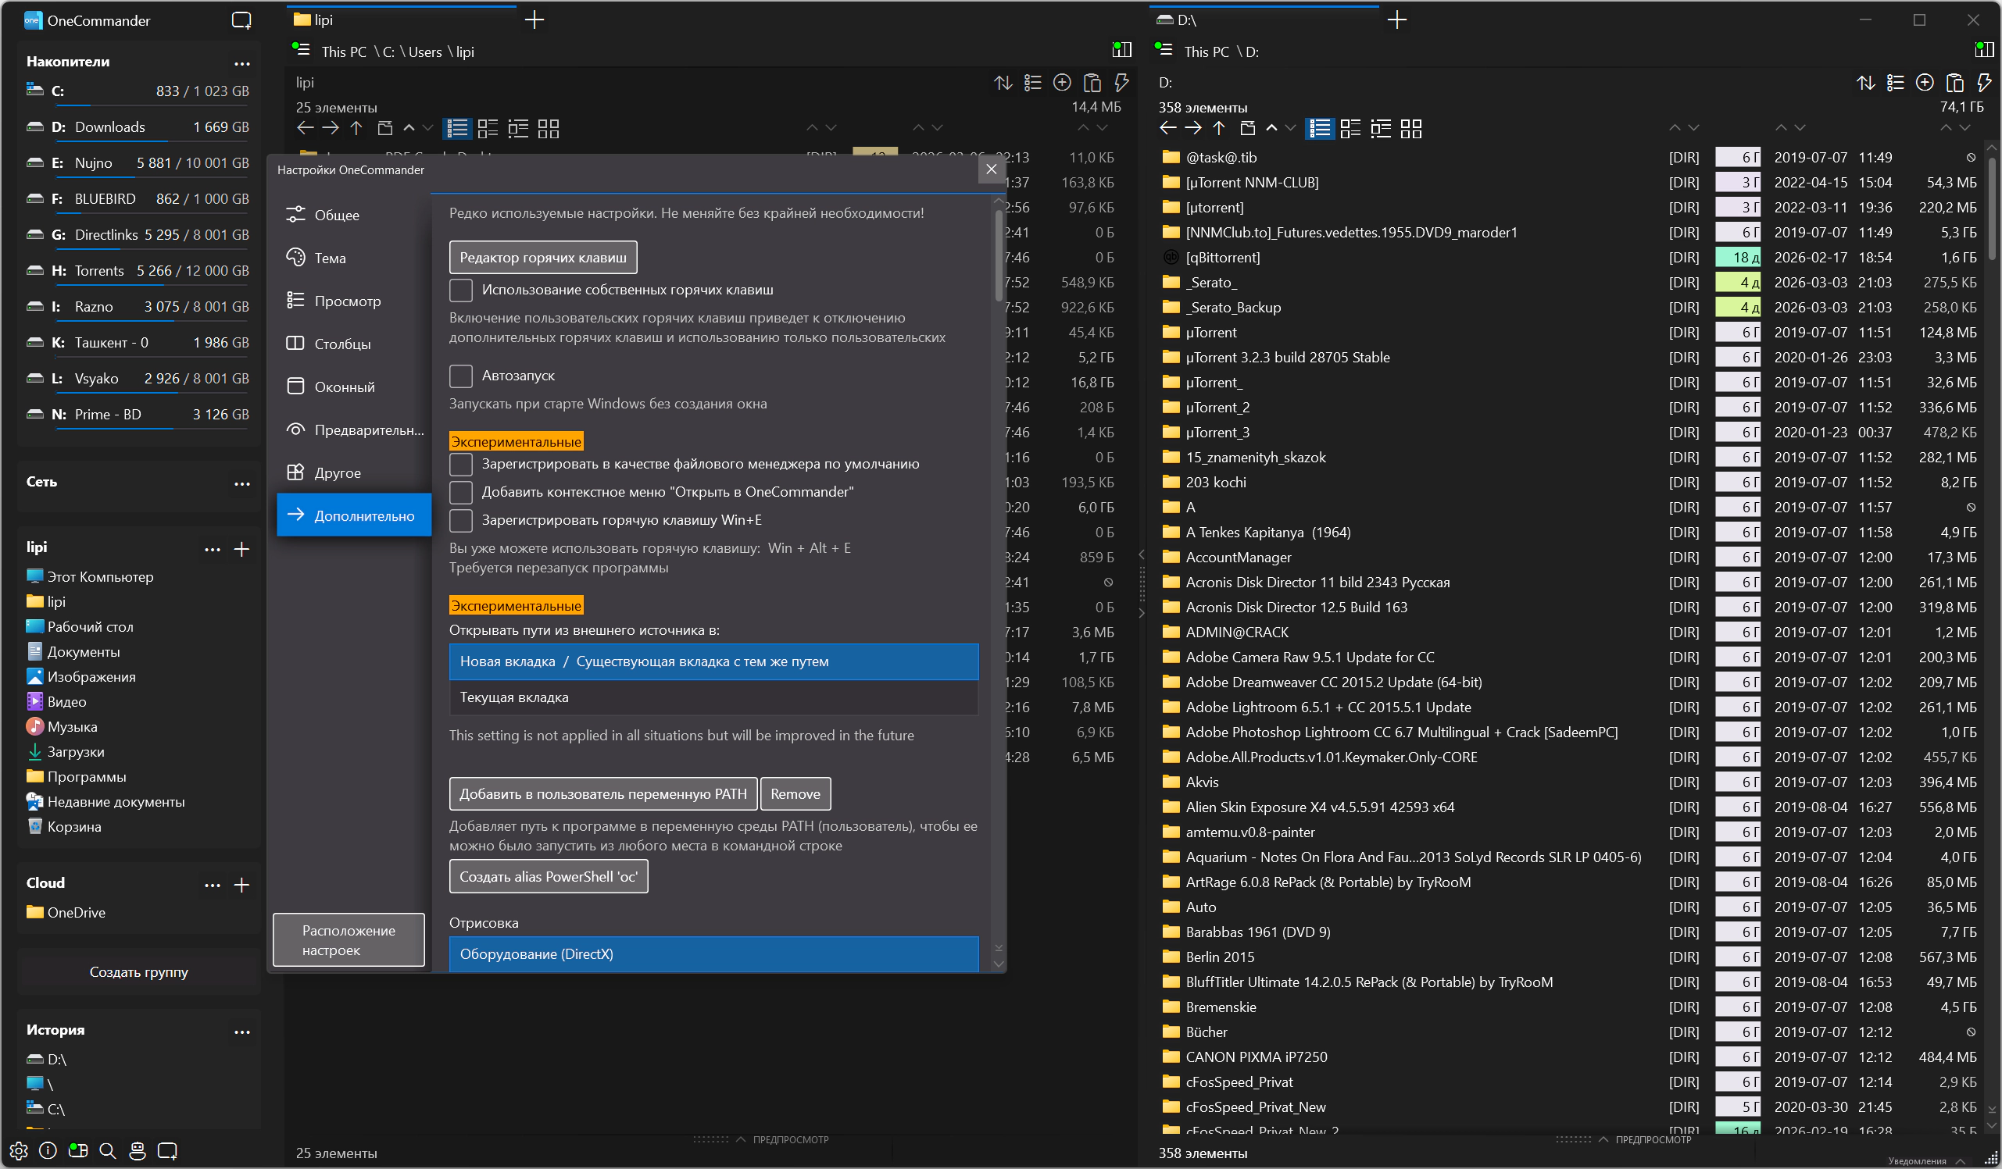Tick 'Зарегистрировать горячую клавишу Win+E' checkbox

[x=461, y=520]
